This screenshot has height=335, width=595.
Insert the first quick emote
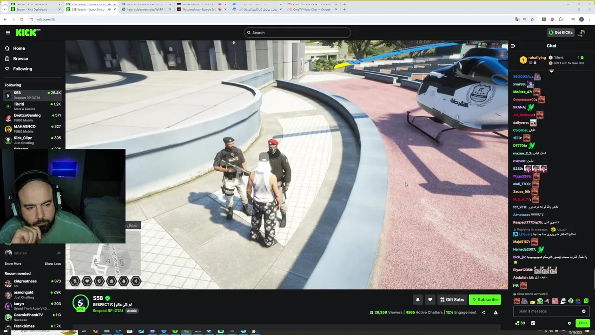(517, 301)
